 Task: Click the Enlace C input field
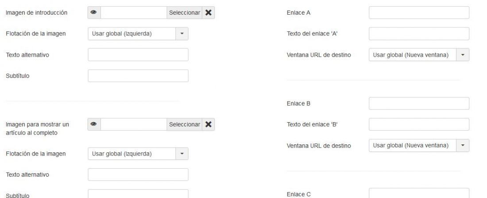[x=419, y=193]
